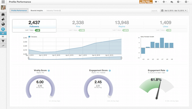Open the megaphone publish icon
This screenshot has width=192, height=109.
pyautogui.click(x=3, y=19)
